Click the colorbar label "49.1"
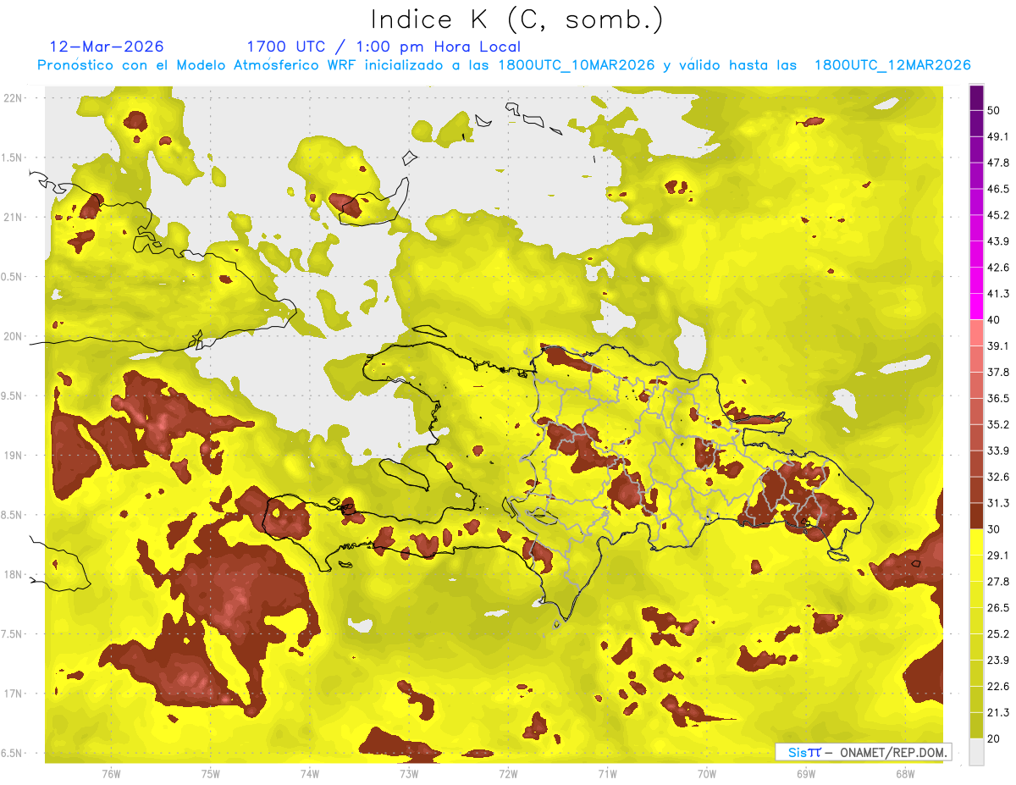 click(998, 136)
